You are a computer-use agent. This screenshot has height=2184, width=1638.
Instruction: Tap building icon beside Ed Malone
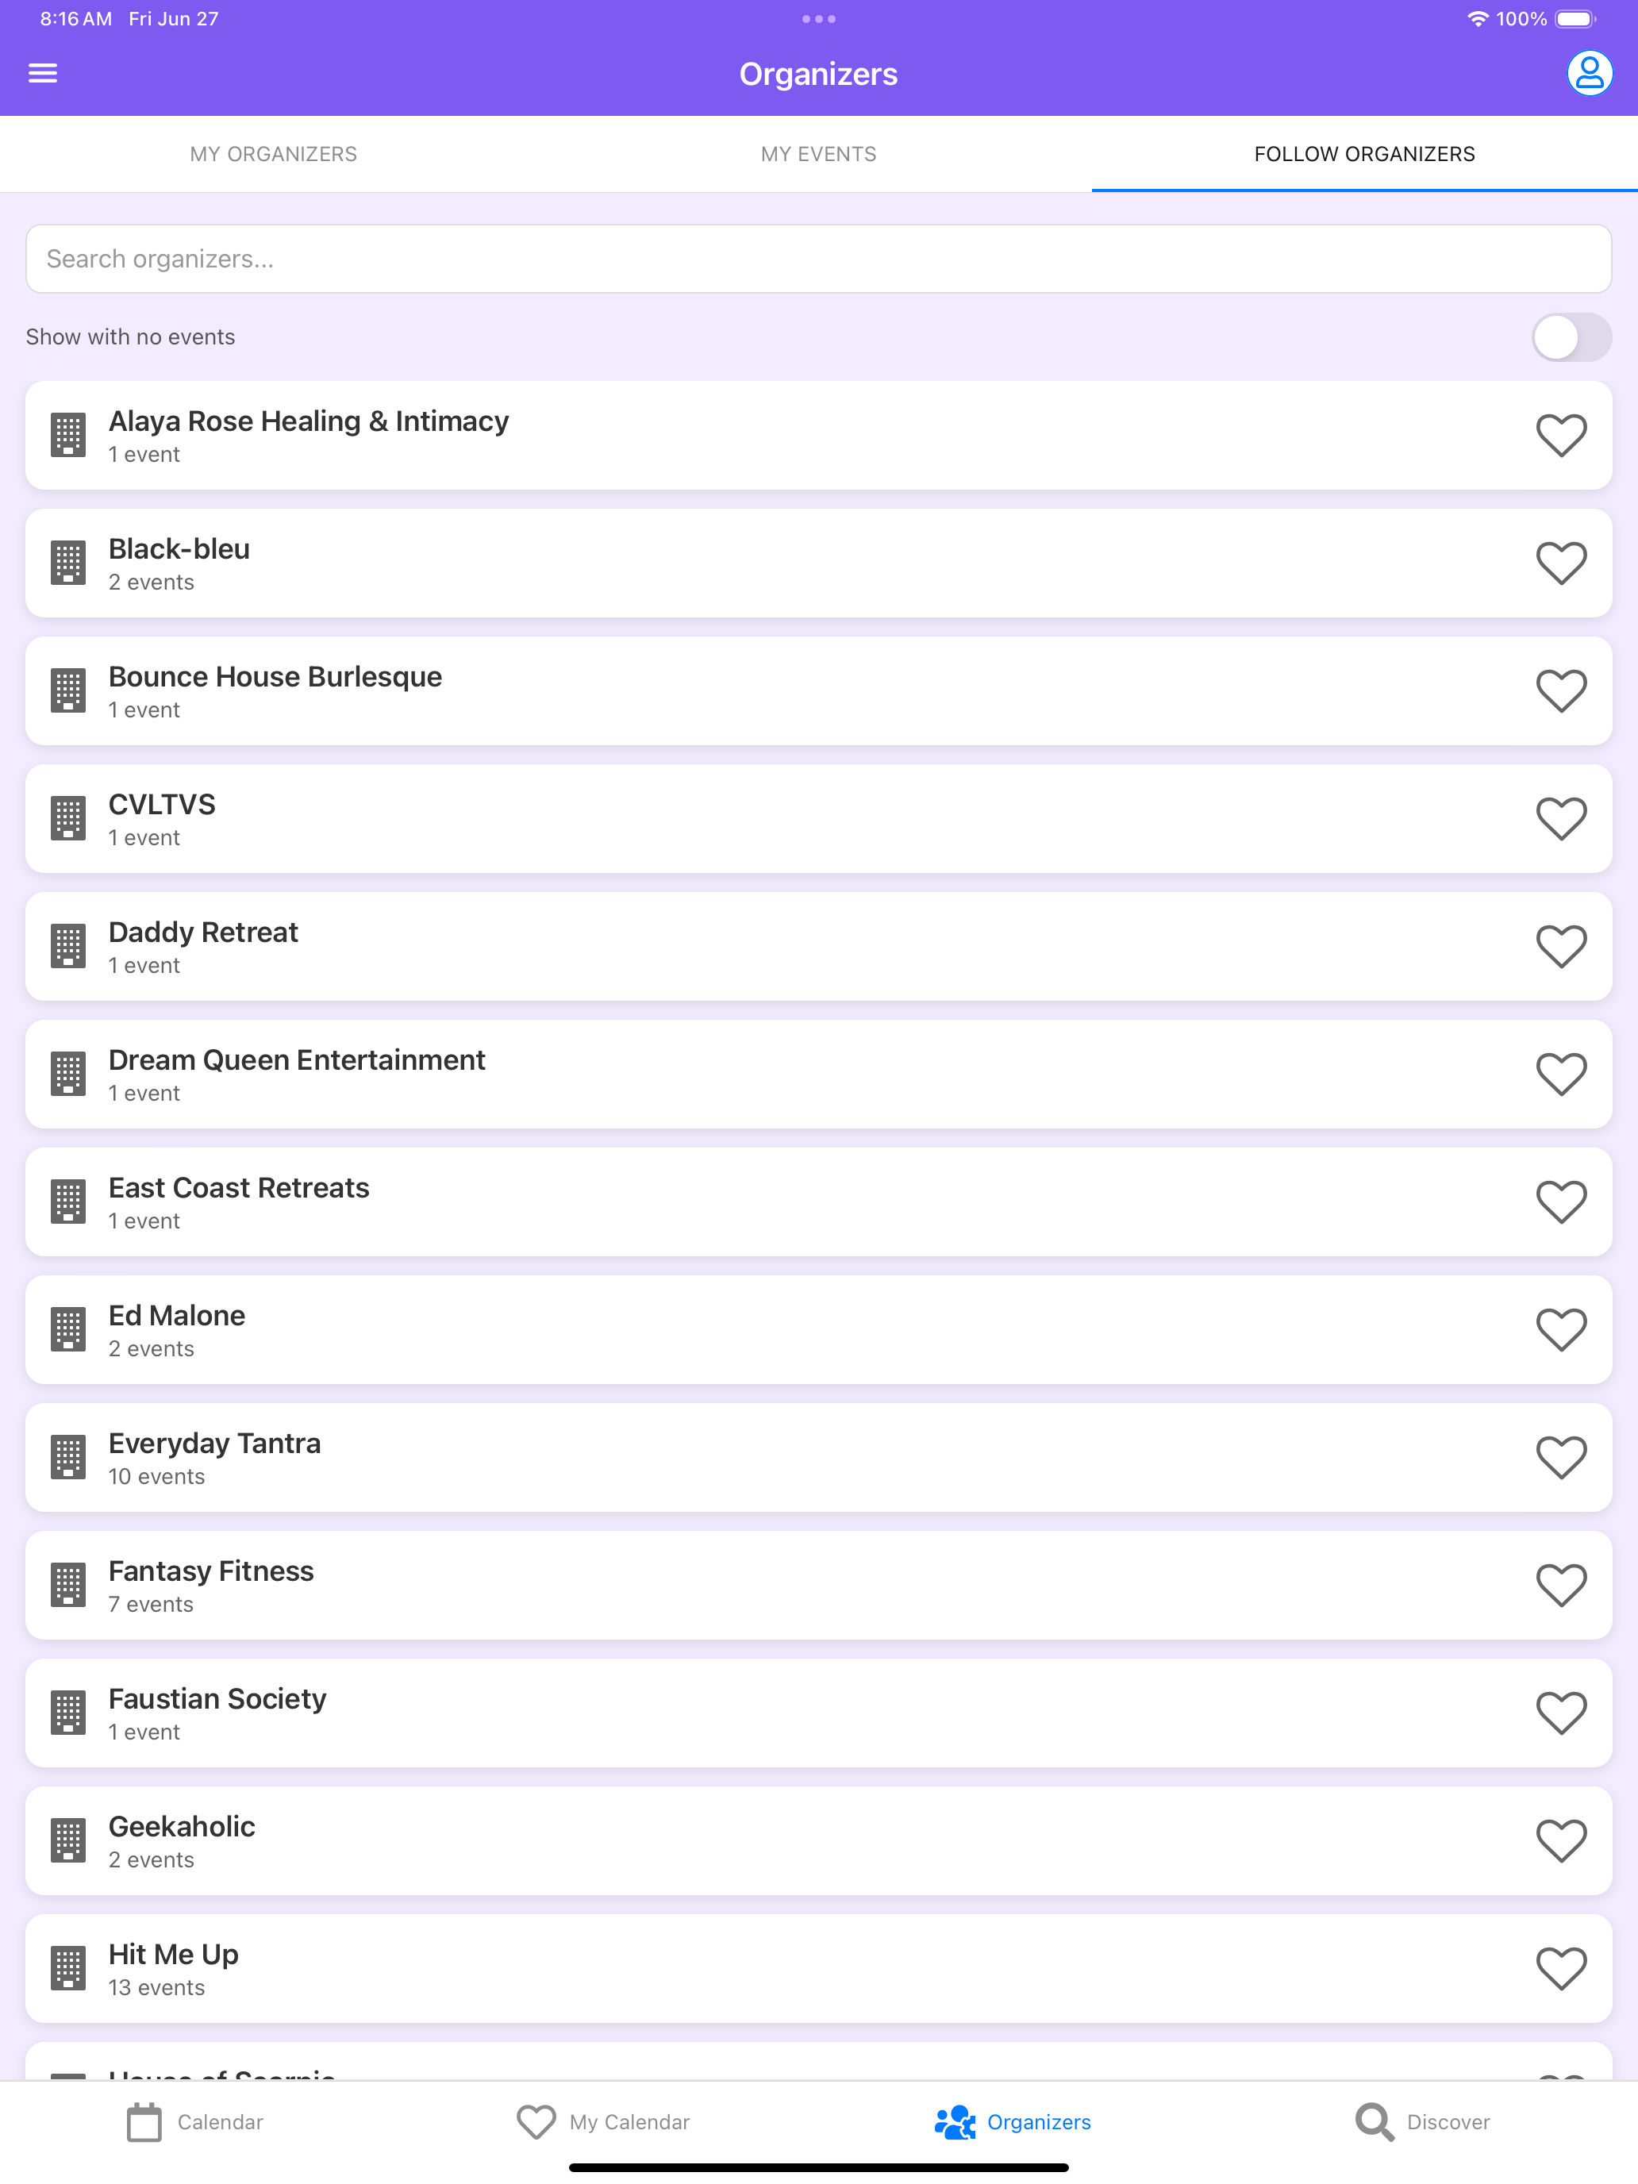[68, 1329]
